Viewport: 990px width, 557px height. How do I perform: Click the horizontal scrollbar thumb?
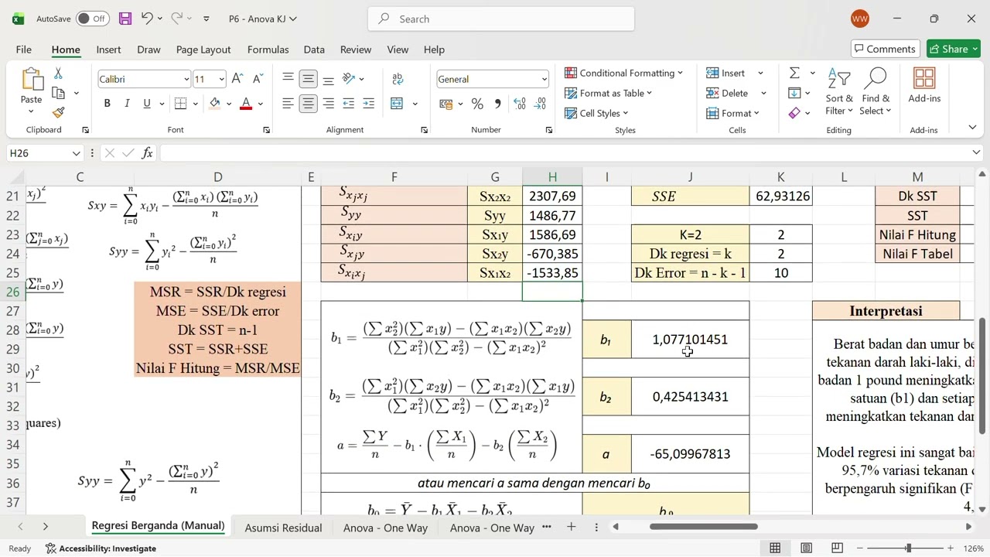pyautogui.click(x=704, y=527)
